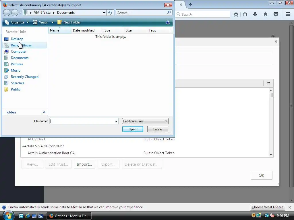Close the Certificate Manager panel
The height and width of the screenshot is (220, 294).
[276, 42]
